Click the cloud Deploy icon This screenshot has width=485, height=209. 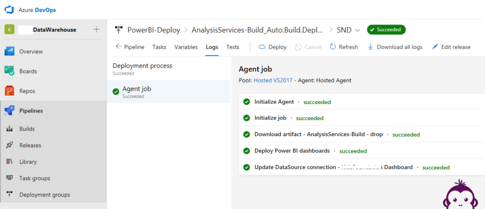point(262,47)
